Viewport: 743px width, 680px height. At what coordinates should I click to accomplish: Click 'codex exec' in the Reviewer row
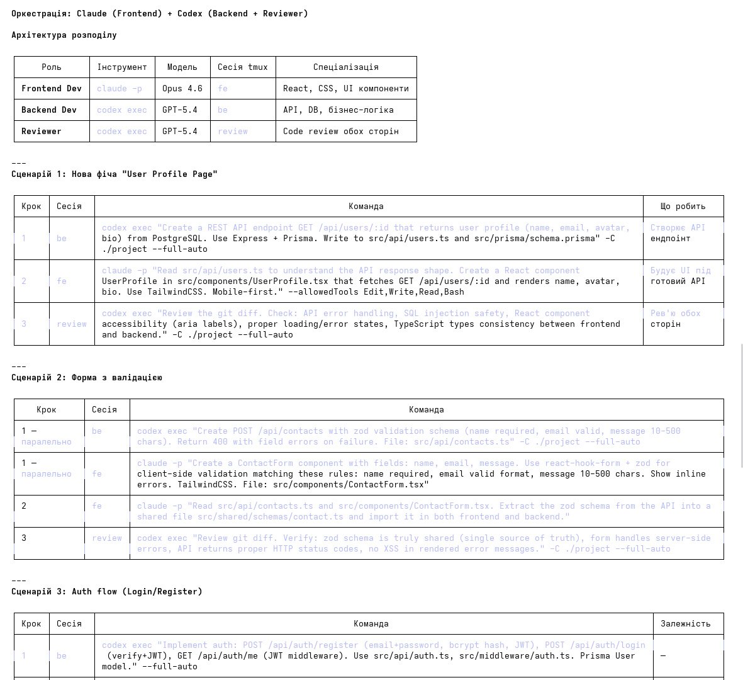[121, 132]
